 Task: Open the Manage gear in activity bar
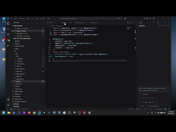click(x=8, y=105)
